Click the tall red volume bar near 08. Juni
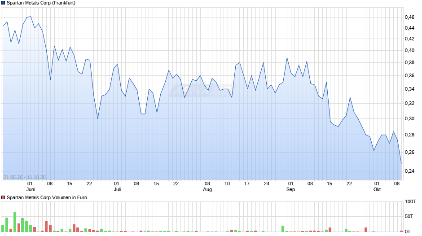The height and width of the screenshot is (236, 422). (x=46, y=226)
